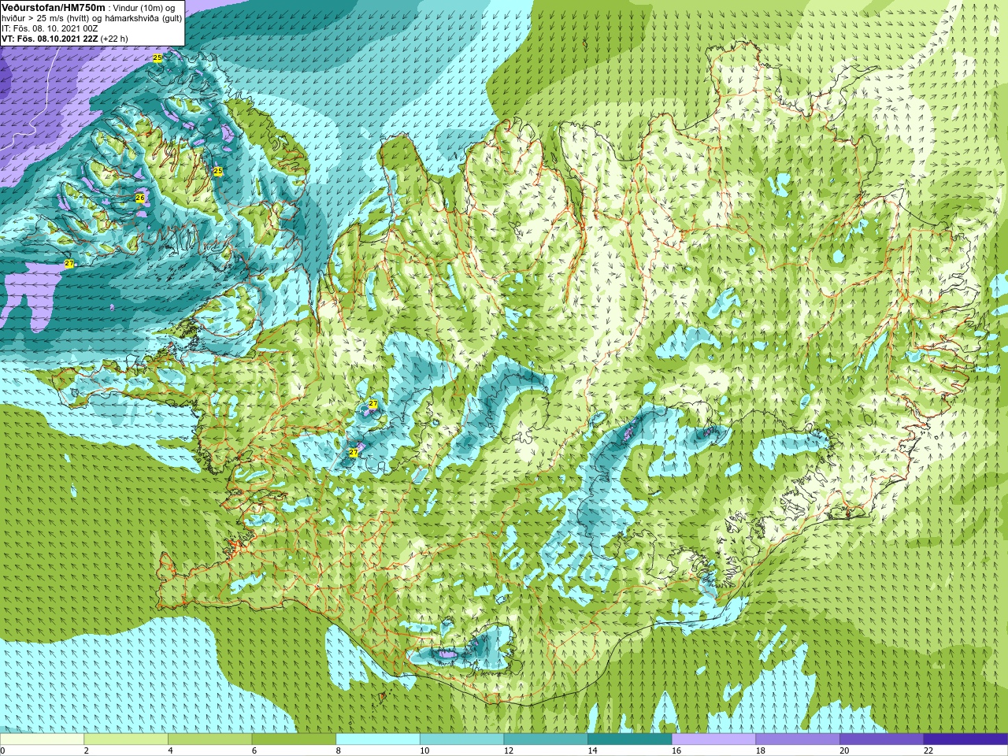Image resolution: width=1008 pixels, height=756 pixels.
Task: Select the pale yellow 0–2 legend swatch
Action: coord(42,739)
